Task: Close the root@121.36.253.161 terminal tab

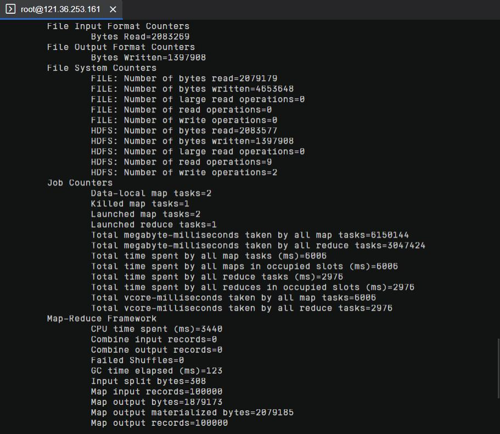Action: 113,9
